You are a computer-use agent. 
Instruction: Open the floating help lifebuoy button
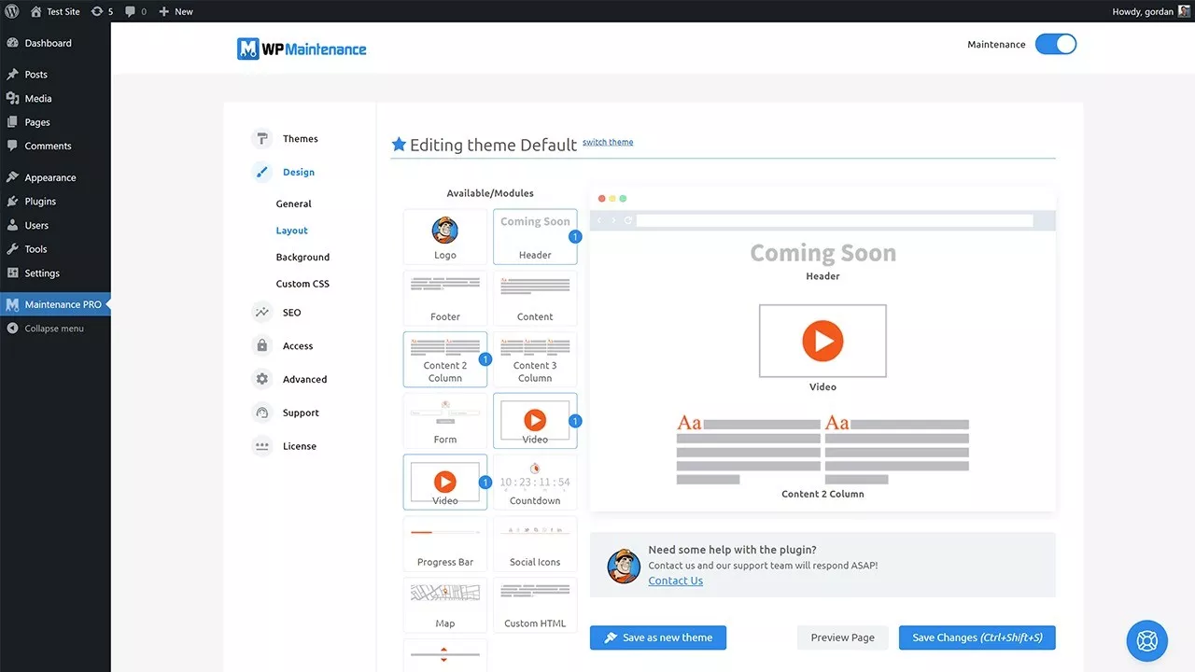tap(1147, 641)
